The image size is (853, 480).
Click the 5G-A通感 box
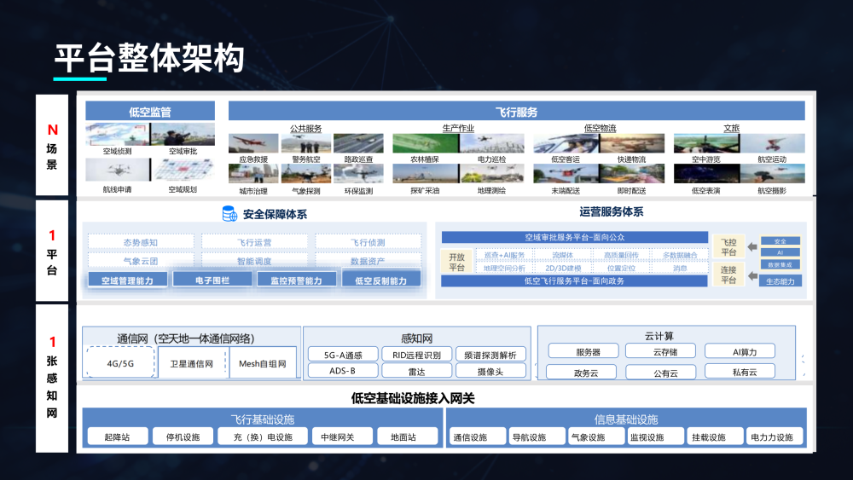(343, 355)
